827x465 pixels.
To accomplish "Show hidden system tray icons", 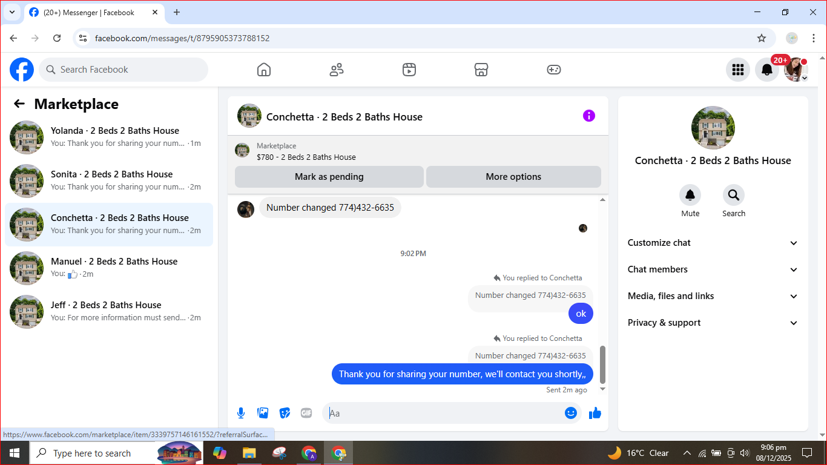I will [687, 453].
